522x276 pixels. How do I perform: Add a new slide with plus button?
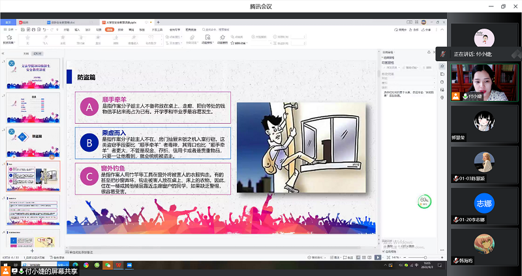click(x=31, y=250)
